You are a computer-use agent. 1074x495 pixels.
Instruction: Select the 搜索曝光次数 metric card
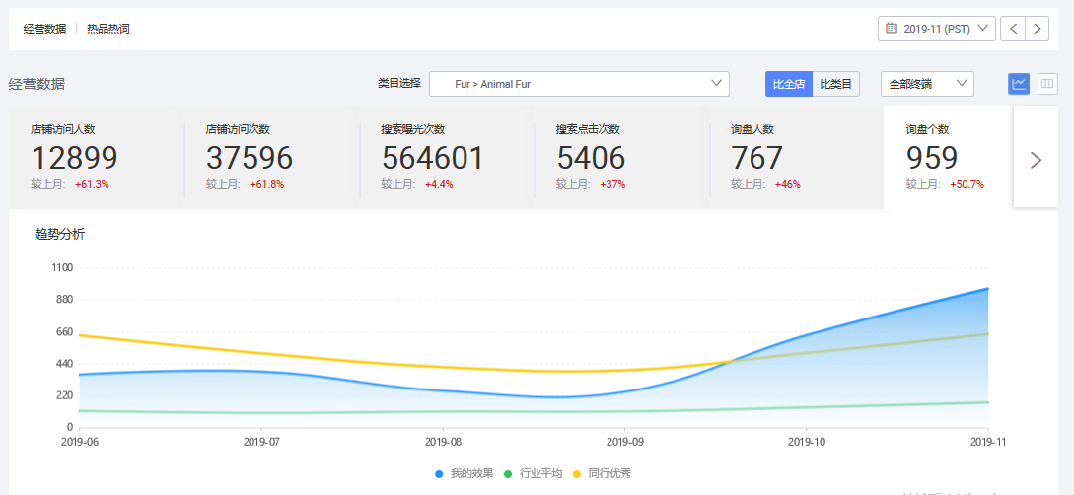point(446,157)
